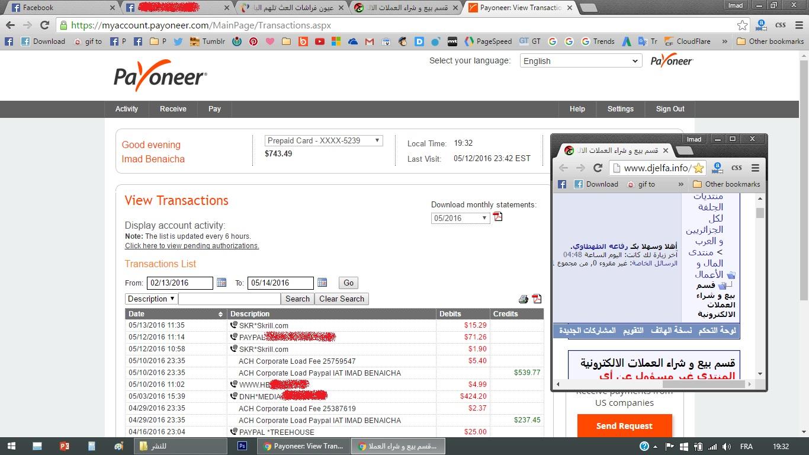Screen dimensions: 809x455
Task: Open the Prepaid Card XXXX-5239 dropdown
Action: point(323,141)
